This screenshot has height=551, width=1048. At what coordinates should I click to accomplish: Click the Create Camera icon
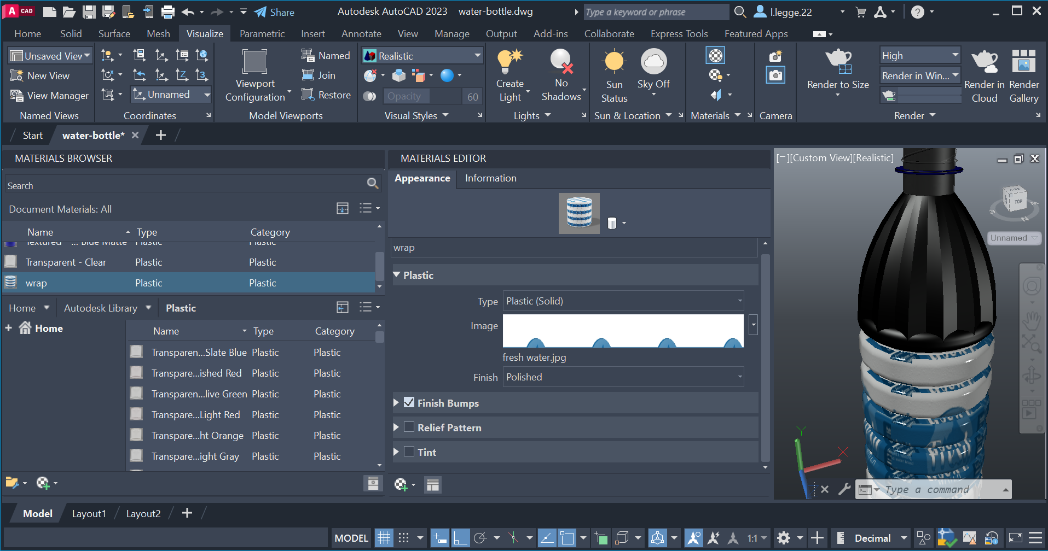pos(775,56)
